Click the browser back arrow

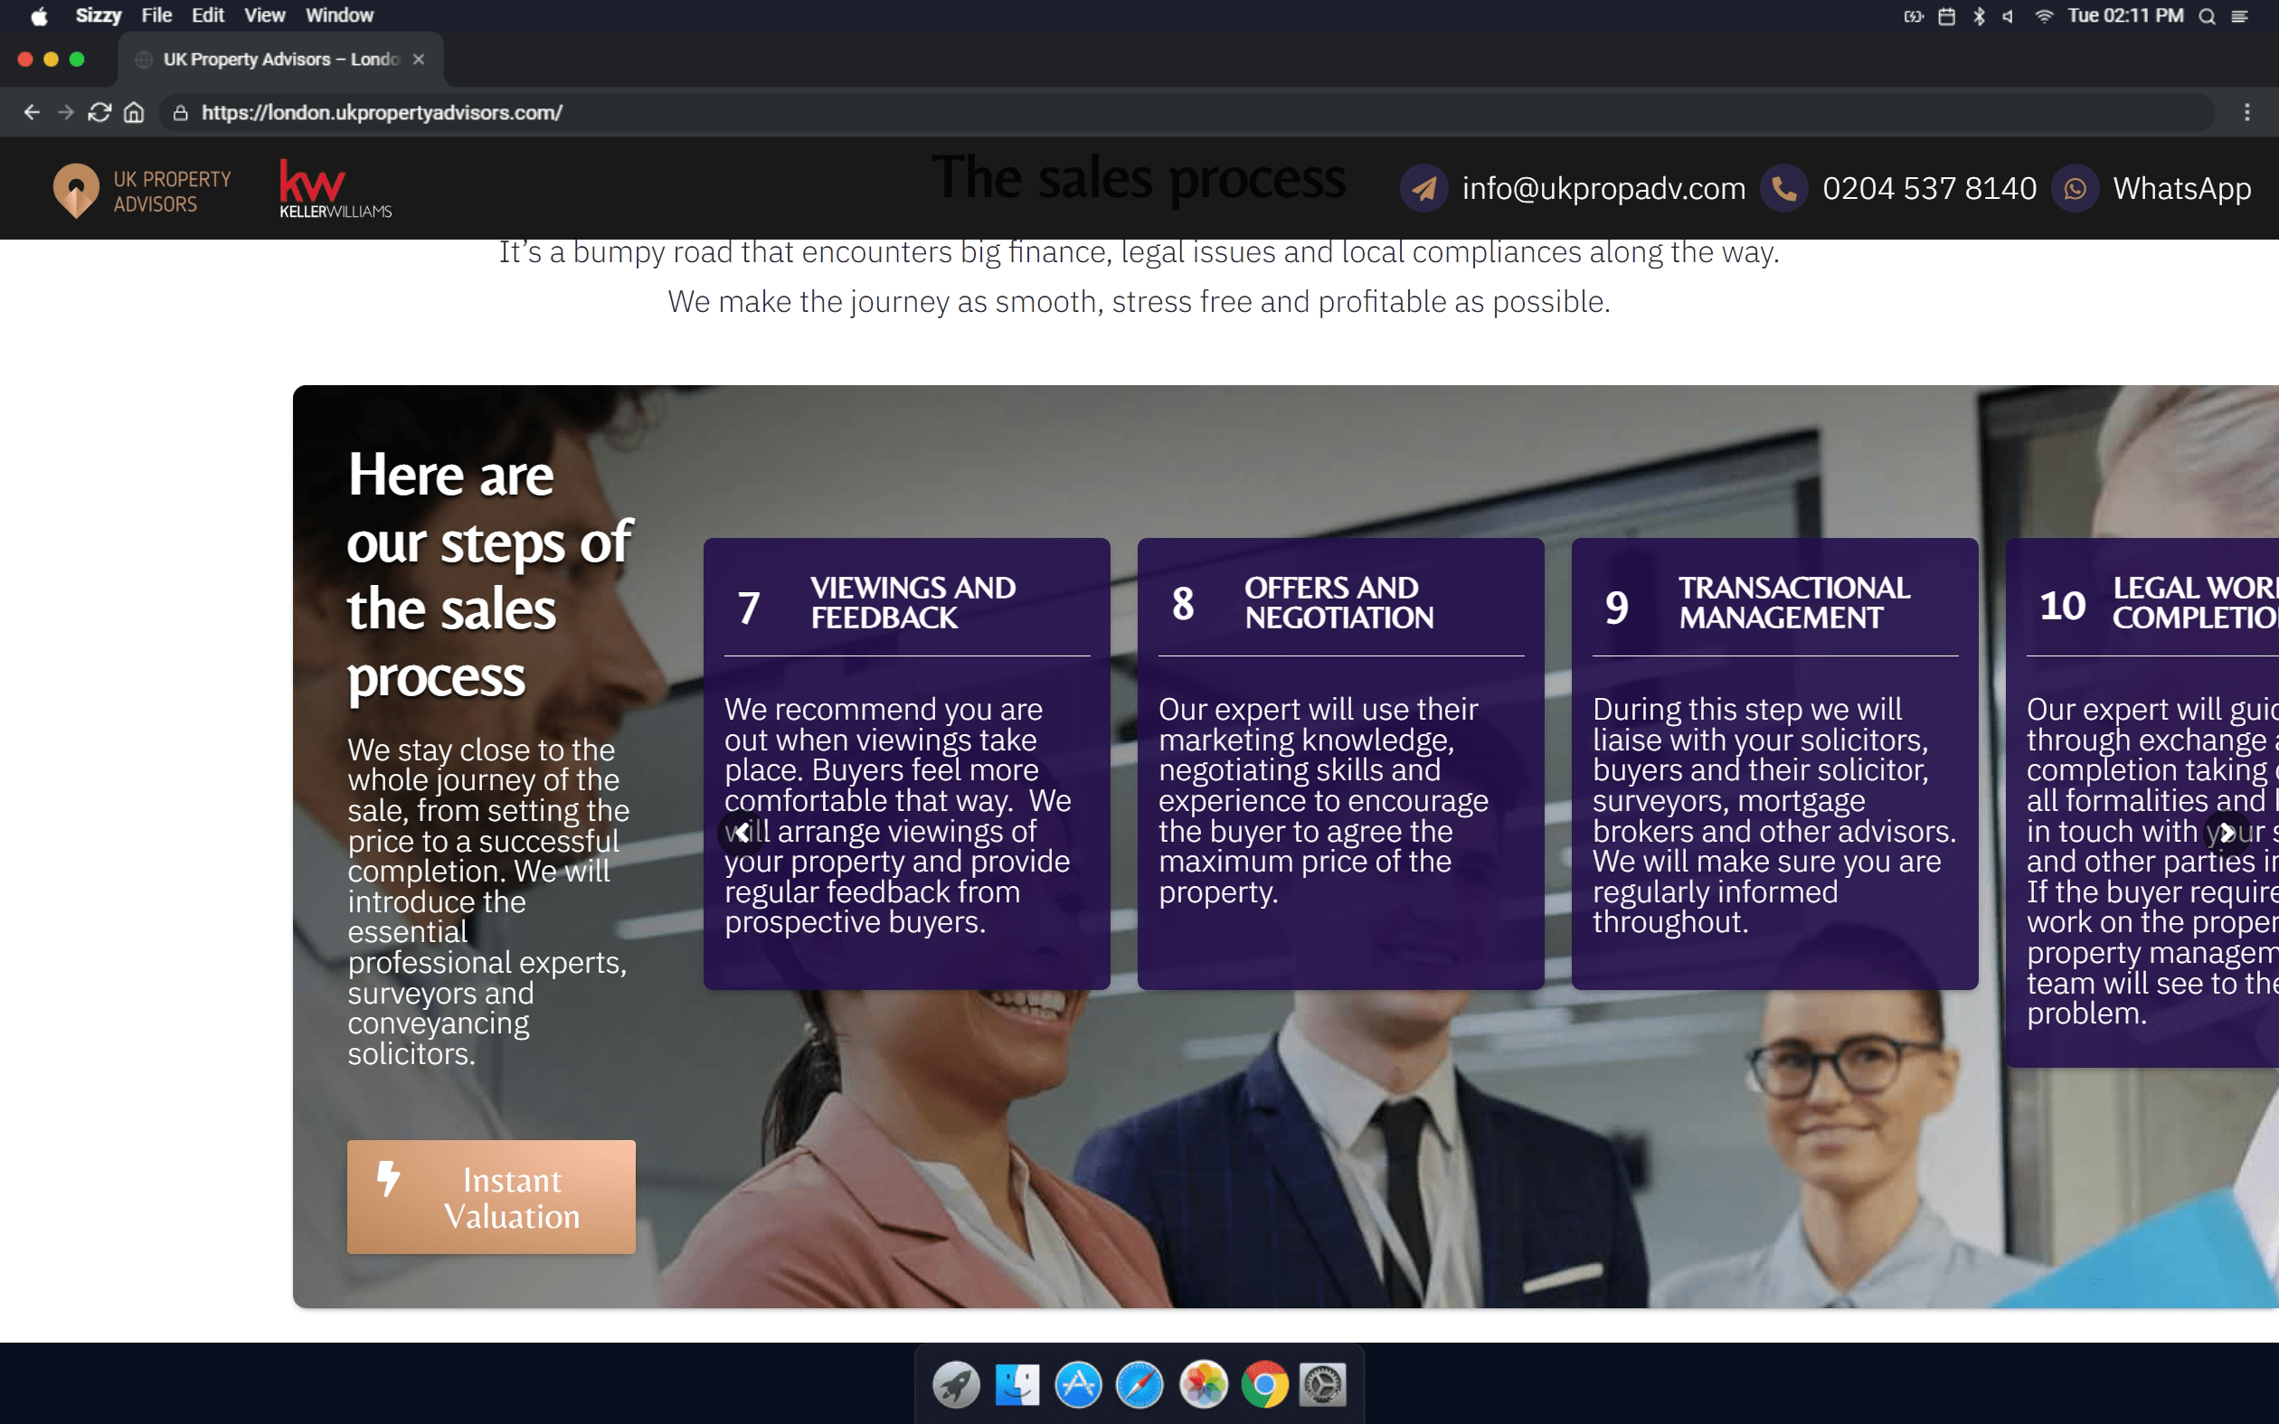tap(32, 112)
